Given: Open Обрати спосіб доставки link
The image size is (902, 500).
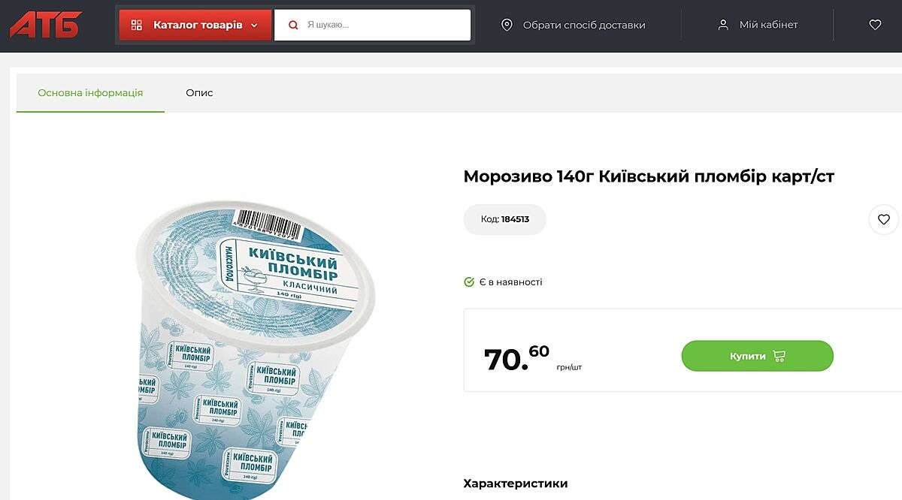Looking at the screenshot, I should coord(584,25).
